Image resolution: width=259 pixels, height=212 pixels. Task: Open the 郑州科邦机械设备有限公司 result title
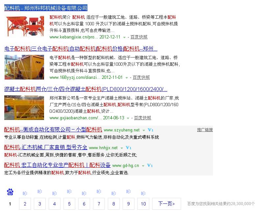46,8
